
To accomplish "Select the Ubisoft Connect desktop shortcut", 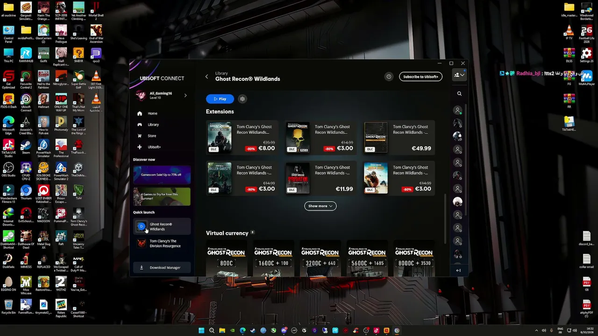I will click(26, 103).
